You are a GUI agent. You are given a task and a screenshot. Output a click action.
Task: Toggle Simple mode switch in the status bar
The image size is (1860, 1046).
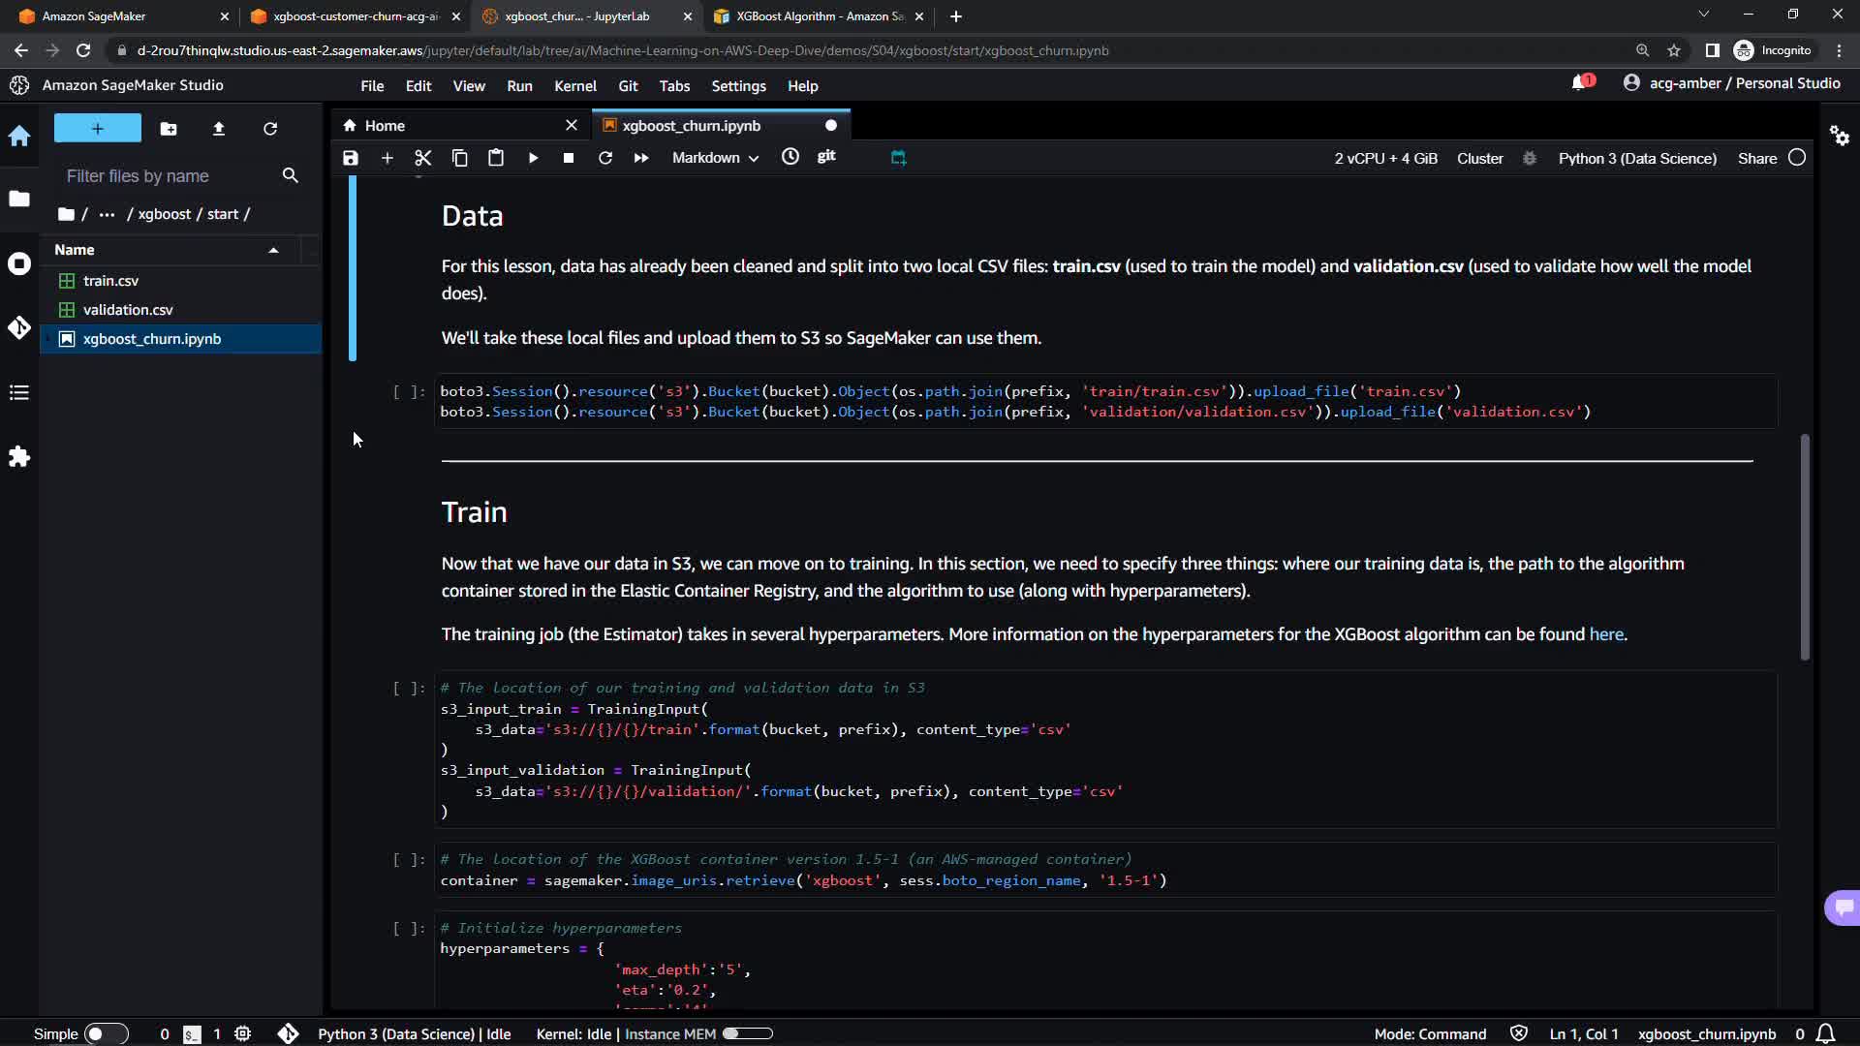pos(106,1033)
